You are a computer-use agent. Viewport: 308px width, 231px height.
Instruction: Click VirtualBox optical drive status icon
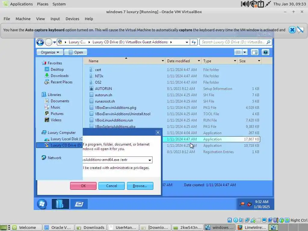click(236, 220)
